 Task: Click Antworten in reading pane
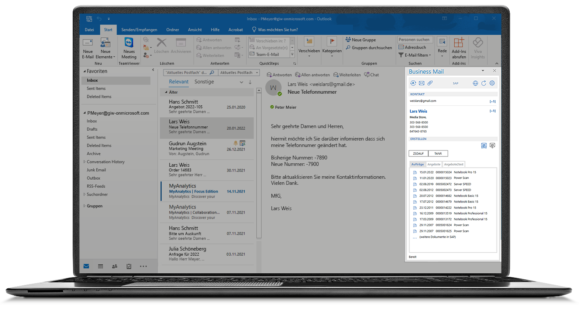(x=279, y=75)
